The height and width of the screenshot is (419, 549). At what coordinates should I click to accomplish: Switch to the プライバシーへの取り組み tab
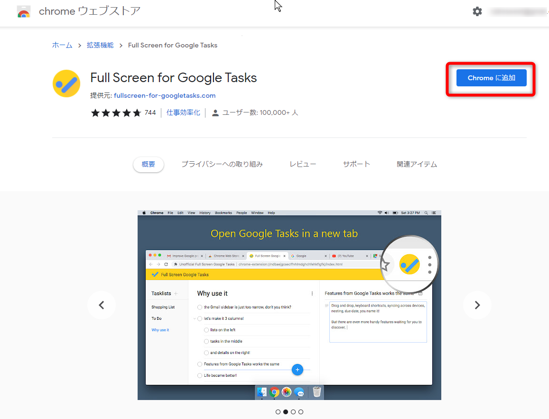coord(222,164)
